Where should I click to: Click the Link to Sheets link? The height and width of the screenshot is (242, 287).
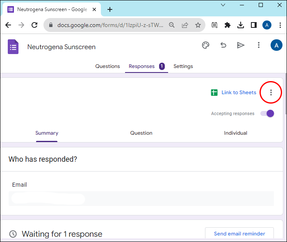tap(239, 93)
